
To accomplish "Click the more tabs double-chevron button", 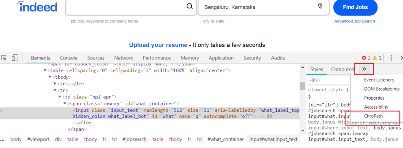I will [x=364, y=69].
